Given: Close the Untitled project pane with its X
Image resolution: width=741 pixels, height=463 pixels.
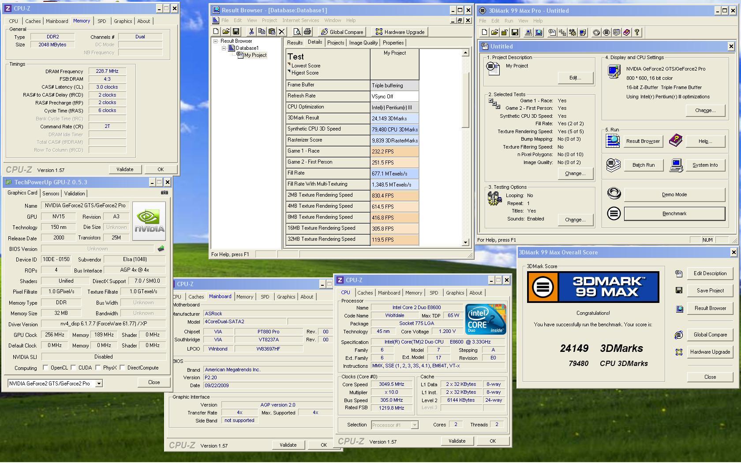Looking at the screenshot, I should pos(731,46).
